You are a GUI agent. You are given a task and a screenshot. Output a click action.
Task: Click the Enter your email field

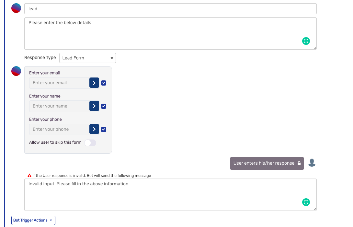click(x=59, y=83)
